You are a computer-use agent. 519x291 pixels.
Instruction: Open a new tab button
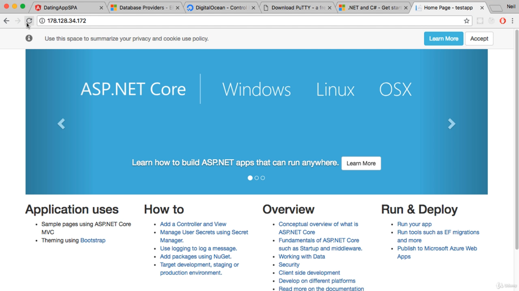[496, 8]
